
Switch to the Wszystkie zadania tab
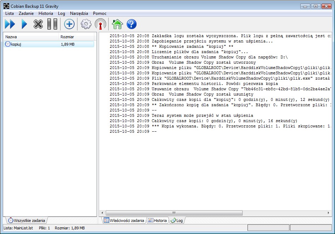[27, 220]
